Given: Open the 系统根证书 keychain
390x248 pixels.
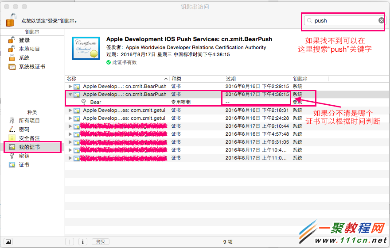Looking at the screenshot, I should point(31,67).
